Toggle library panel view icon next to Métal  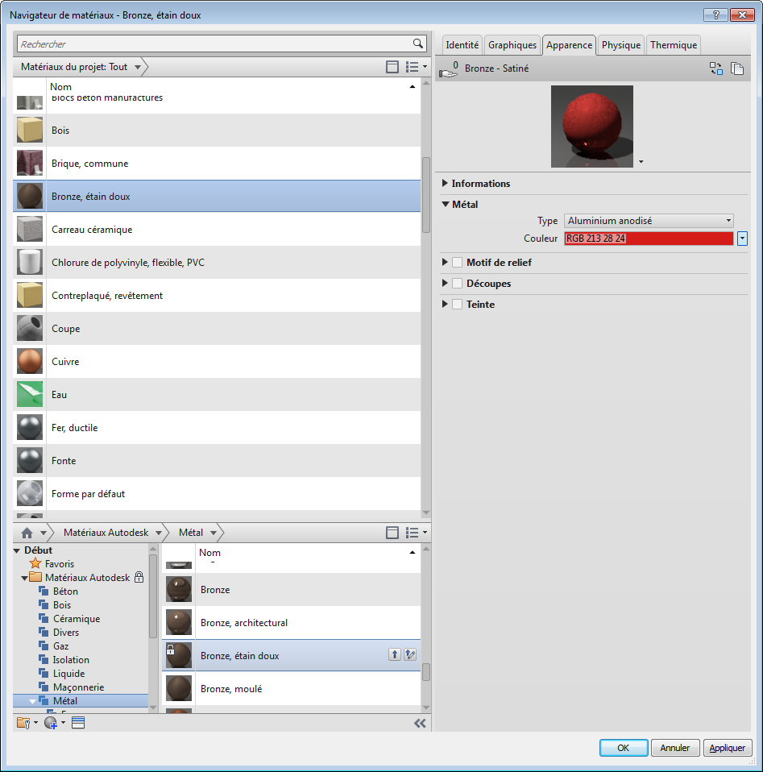coord(392,532)
